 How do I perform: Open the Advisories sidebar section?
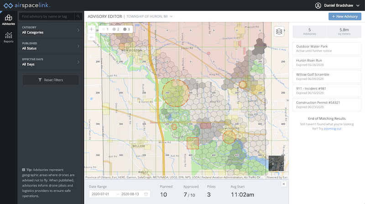coord(8,20)
